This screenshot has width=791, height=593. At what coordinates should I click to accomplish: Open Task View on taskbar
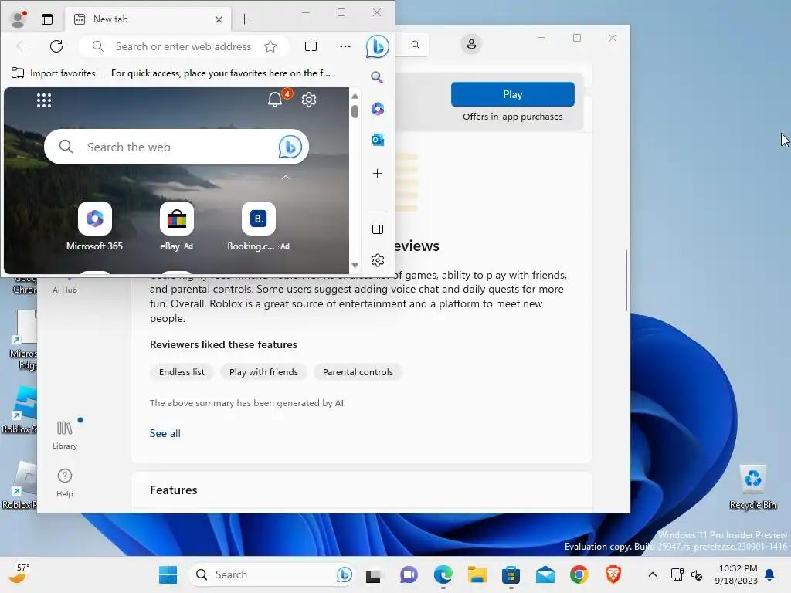374,574
